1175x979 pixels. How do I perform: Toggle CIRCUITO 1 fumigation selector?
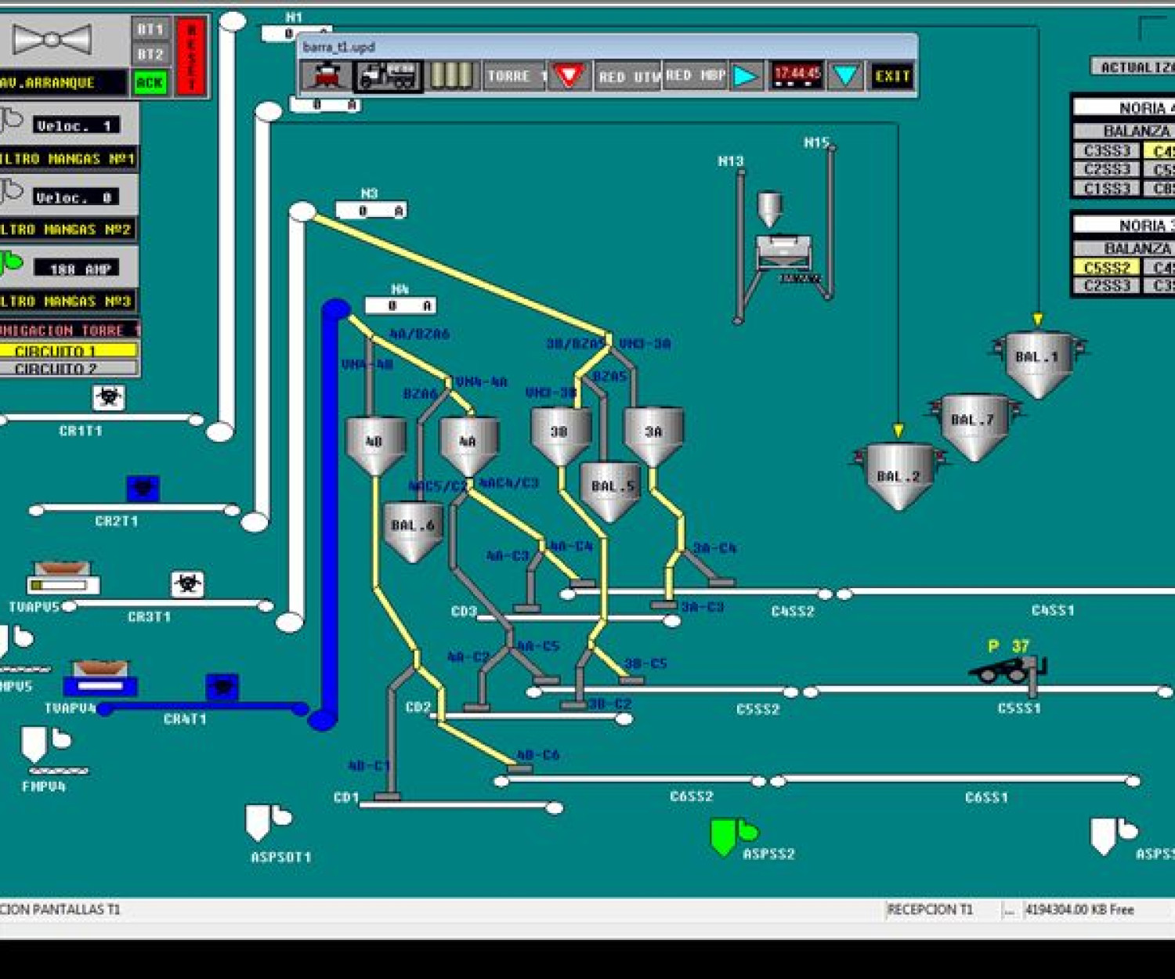pyautogui.click(x=69, y=351)
